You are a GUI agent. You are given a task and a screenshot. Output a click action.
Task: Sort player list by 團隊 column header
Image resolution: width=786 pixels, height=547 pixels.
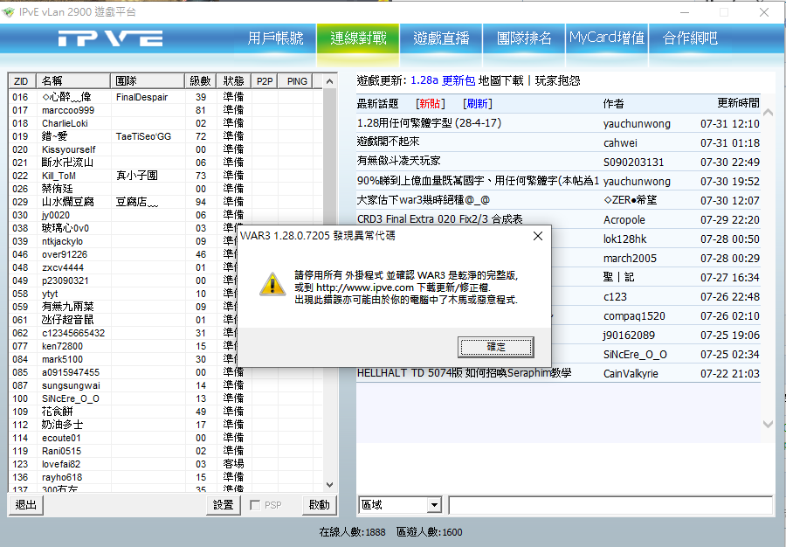pyautogui.click(x=147, y=81)
